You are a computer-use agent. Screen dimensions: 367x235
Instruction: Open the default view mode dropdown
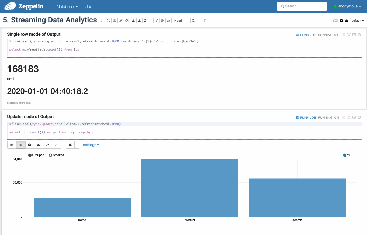pyautogui.click(x=358, y=21)
